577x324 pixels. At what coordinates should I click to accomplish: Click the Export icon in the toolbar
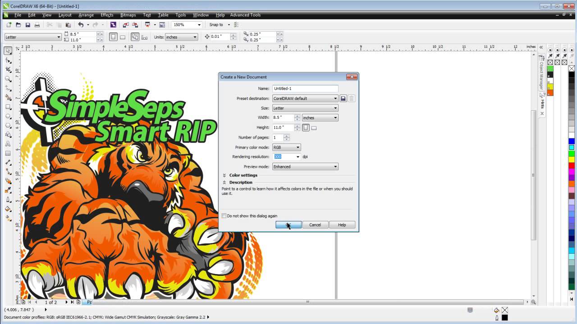pos(135,25)
